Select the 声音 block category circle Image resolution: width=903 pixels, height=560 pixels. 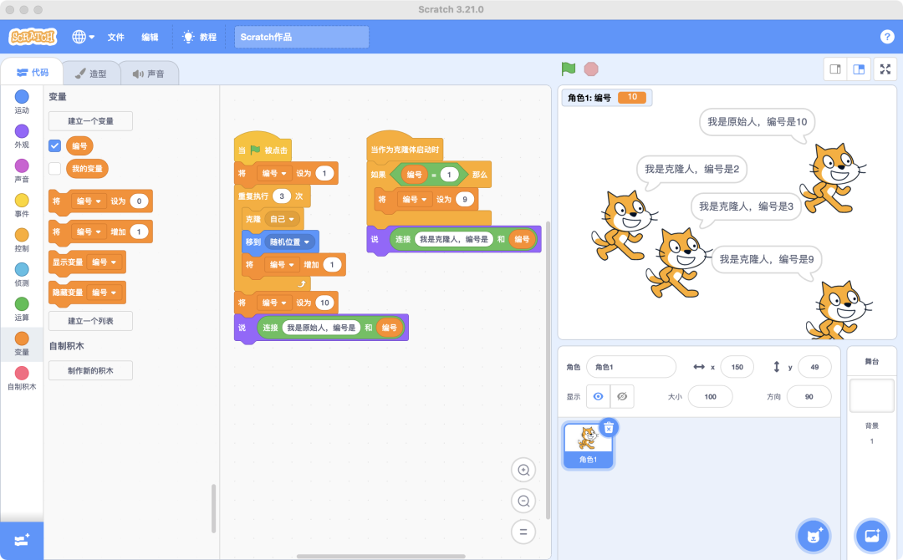coord(22,165)
